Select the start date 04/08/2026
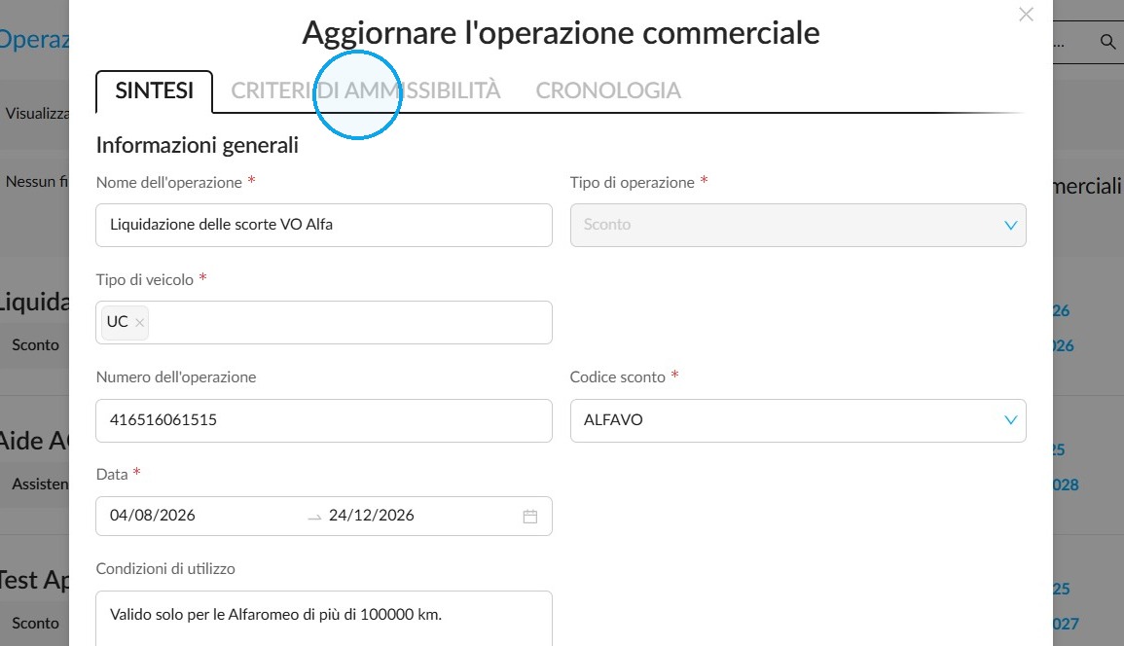Viewport: 1124px width, 646px height. click(153, 516)
